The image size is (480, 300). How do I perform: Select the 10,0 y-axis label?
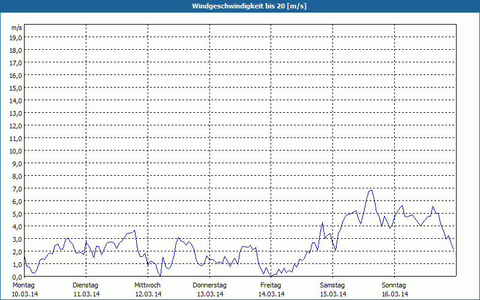(x=16, y=151)
